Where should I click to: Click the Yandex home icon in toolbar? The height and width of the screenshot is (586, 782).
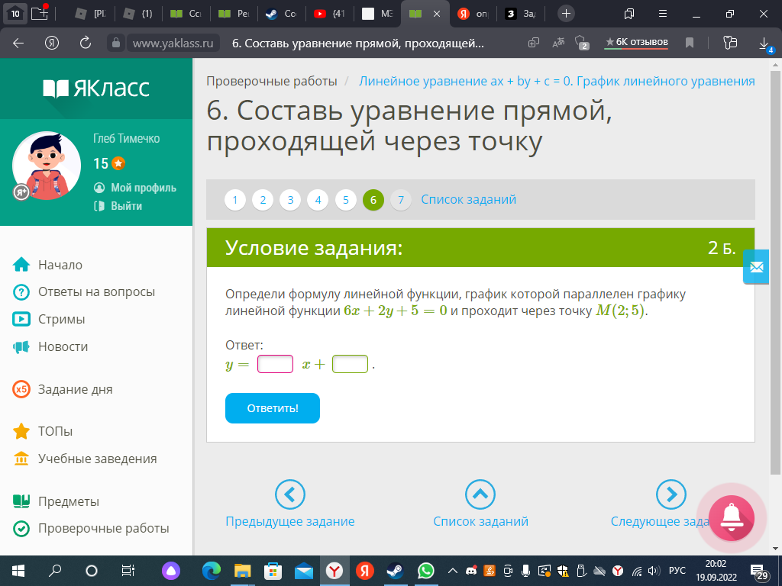[x=52, y=43]
